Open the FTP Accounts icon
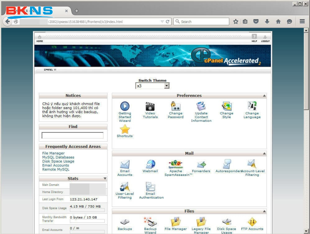The width and height of the screenshot is (310, 234). click(x=252, y=222)
